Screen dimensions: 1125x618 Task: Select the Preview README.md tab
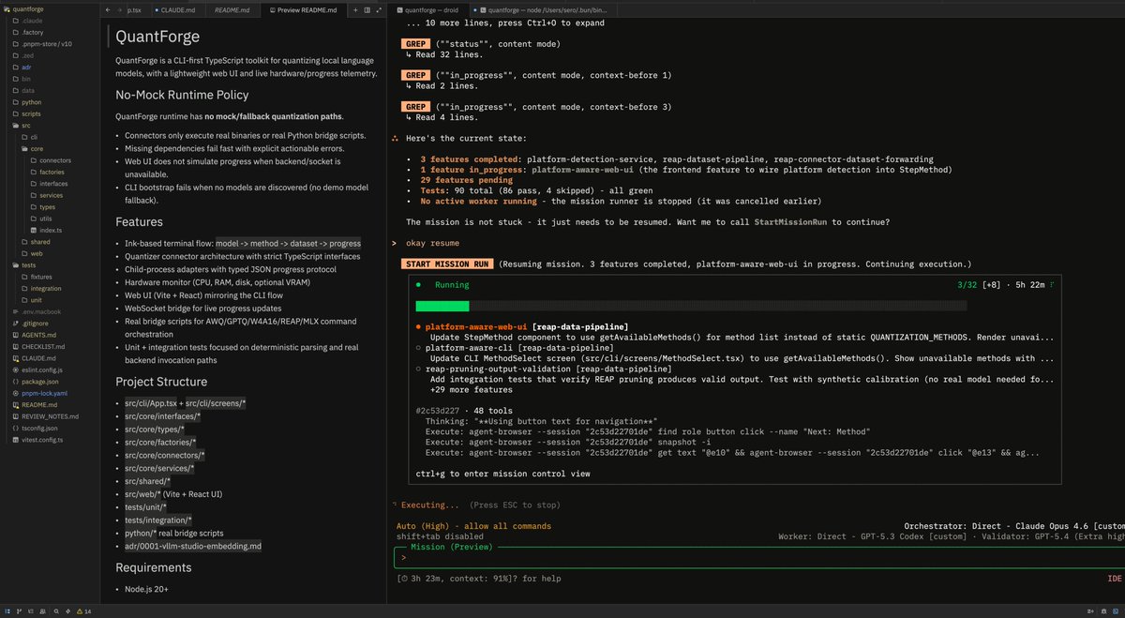click(x=306, y=9)
